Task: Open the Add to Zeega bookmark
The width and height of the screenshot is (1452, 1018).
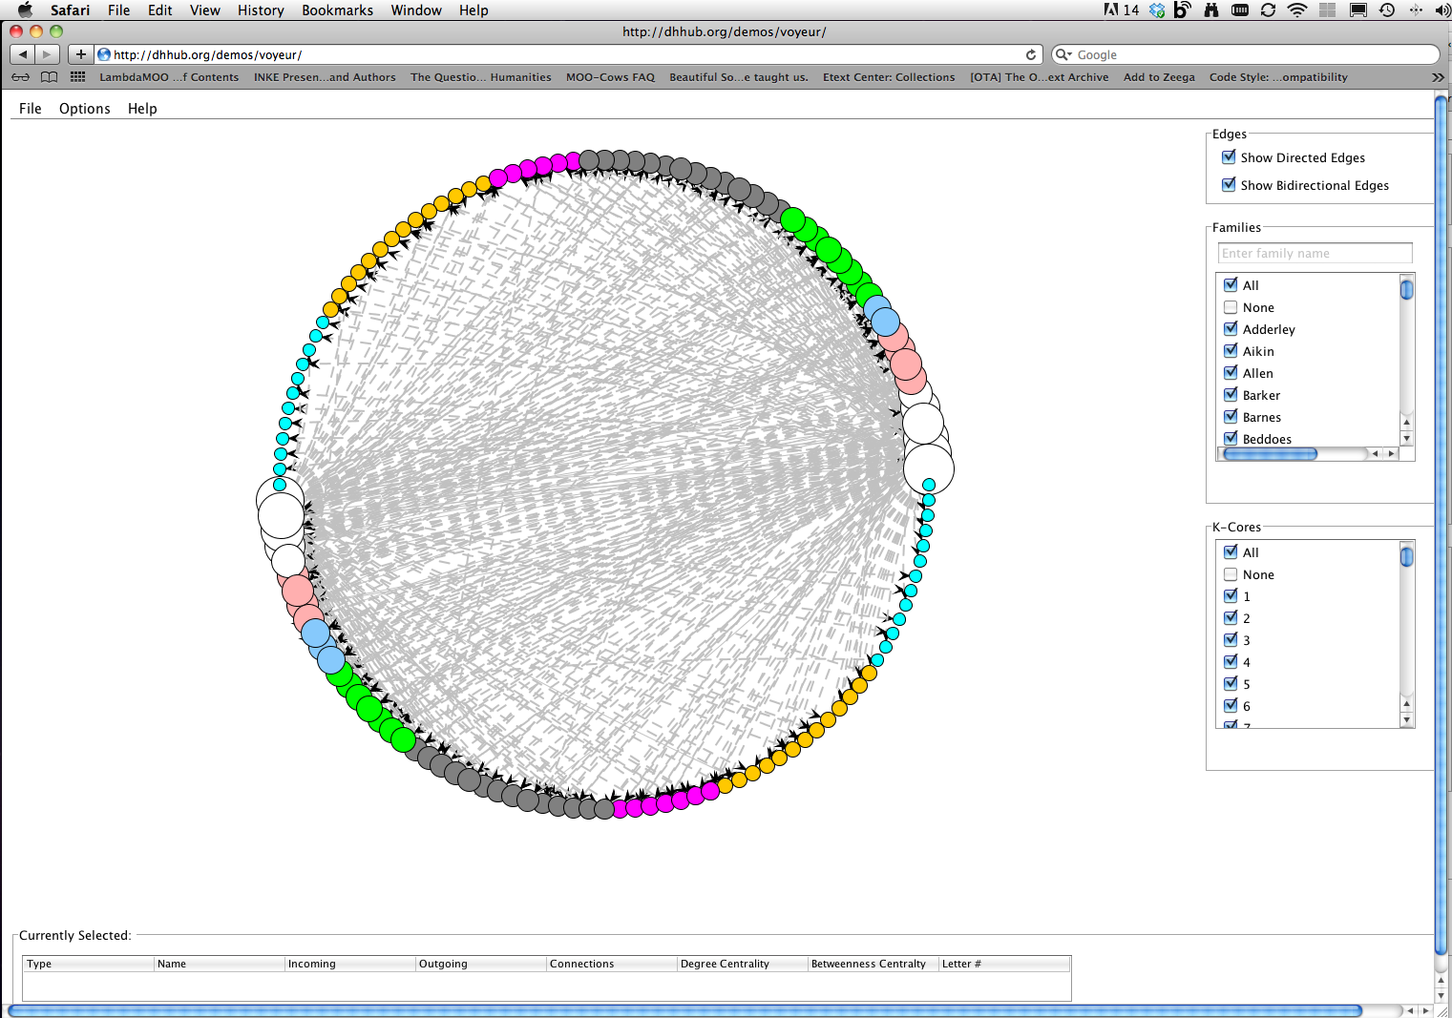Action: pyautogui.click(x=1159, y=77)
